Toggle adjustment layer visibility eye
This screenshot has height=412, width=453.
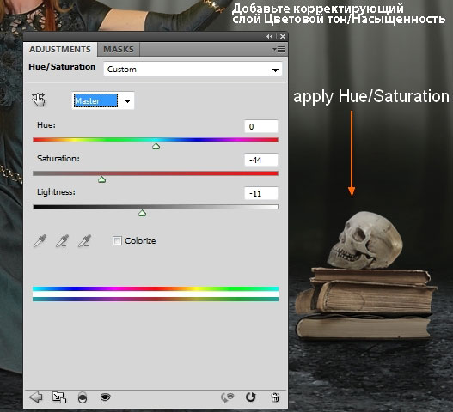click(x=106, y=397)
